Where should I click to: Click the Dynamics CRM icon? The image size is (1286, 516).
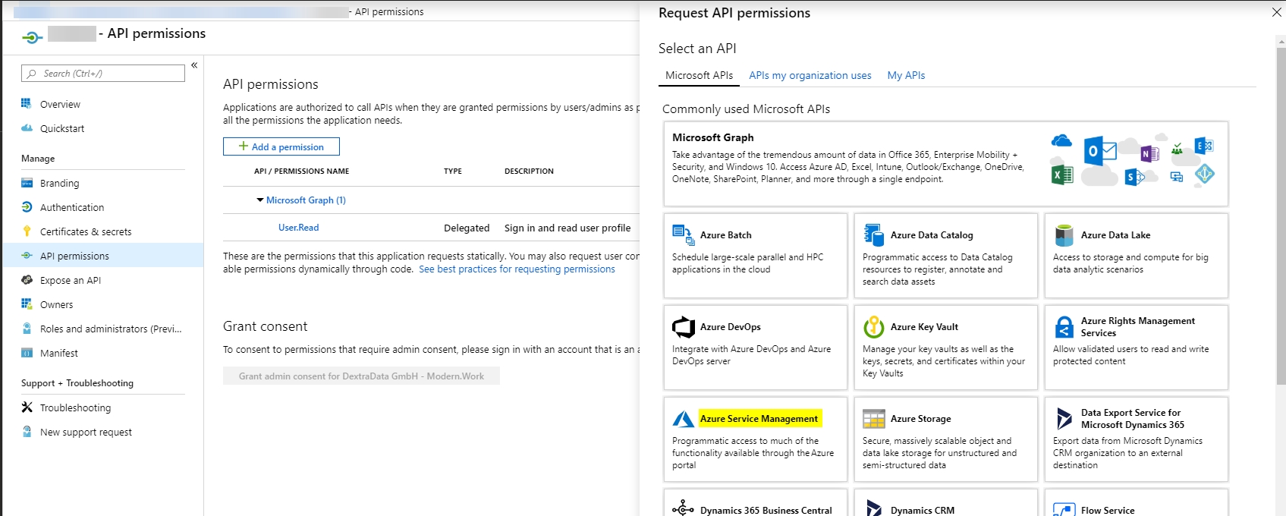(874, 509)
